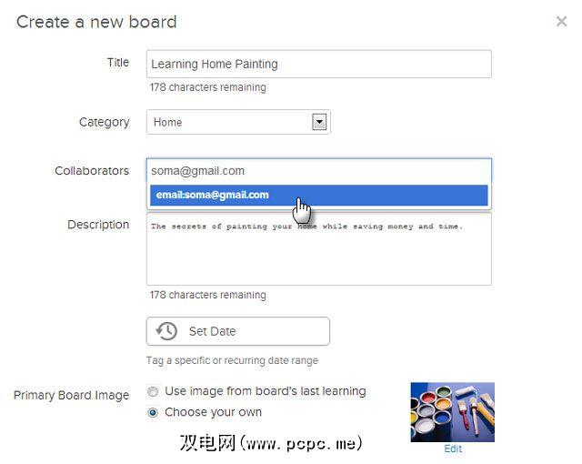582x464 pixels.
Task: Click the Description field label
Action: [98, 225]
